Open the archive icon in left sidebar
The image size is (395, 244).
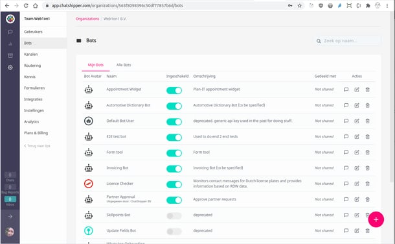coord(10,56)
